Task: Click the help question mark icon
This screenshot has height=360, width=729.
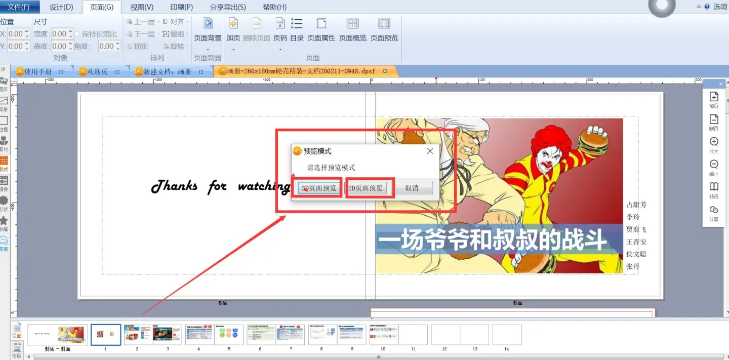Action: (x=707, y=7)
